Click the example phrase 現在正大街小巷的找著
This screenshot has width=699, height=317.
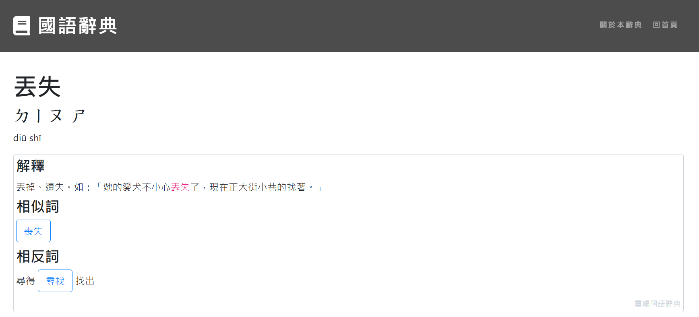tap(258, 187)
